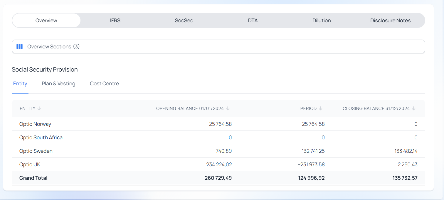Image resolution: width=444 pixels, height=200 pixels.
Task: Click Grand Total opening balance 260 729,49
Action: 218,178
